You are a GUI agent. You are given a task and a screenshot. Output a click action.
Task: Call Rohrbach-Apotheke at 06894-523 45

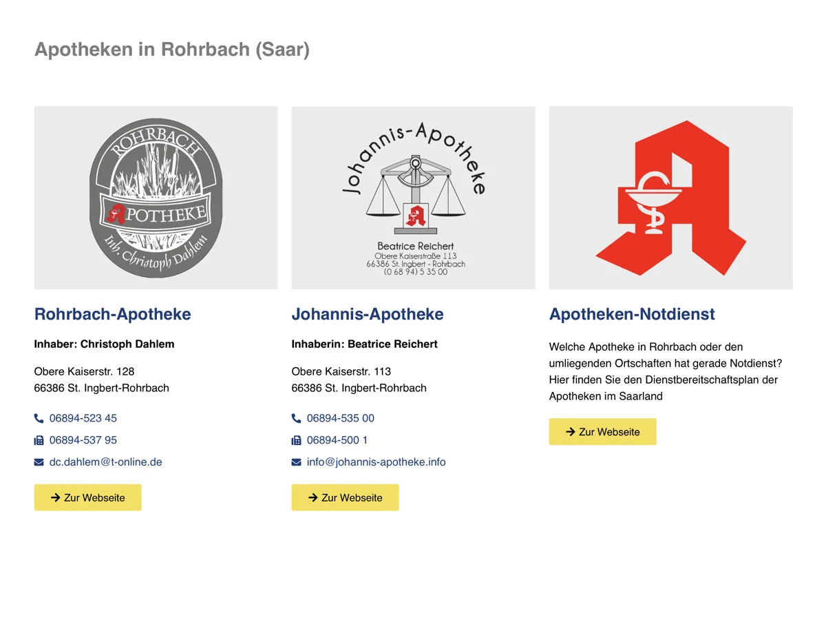(83, 418)
